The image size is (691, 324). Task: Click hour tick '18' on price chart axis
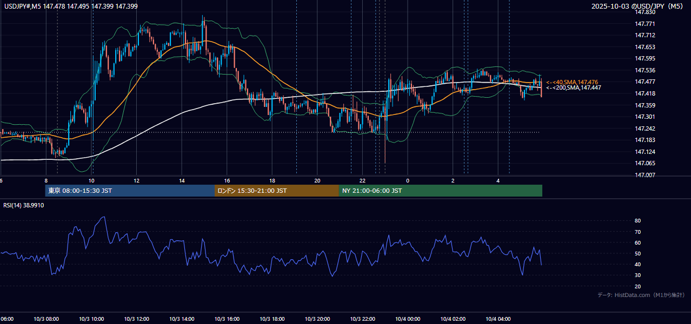pyautogui.click(x=272, y=180)
